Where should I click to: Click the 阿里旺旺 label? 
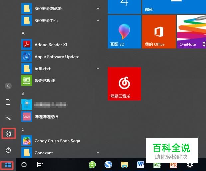[x=43, y=69]
